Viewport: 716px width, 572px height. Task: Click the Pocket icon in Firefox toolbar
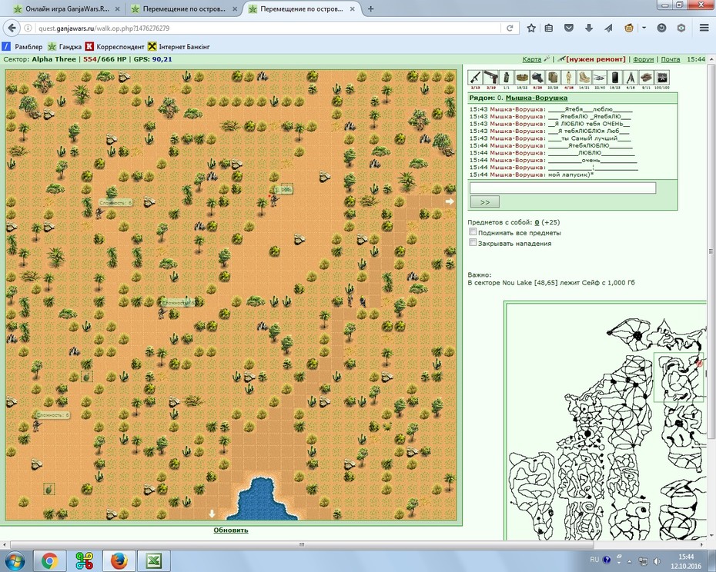[569, 28]
